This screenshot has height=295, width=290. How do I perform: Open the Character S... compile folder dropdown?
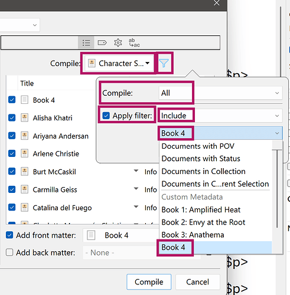[x=119, y=63]
